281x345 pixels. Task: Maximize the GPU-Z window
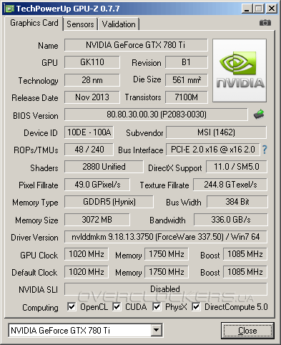click(x=259, y=9)
